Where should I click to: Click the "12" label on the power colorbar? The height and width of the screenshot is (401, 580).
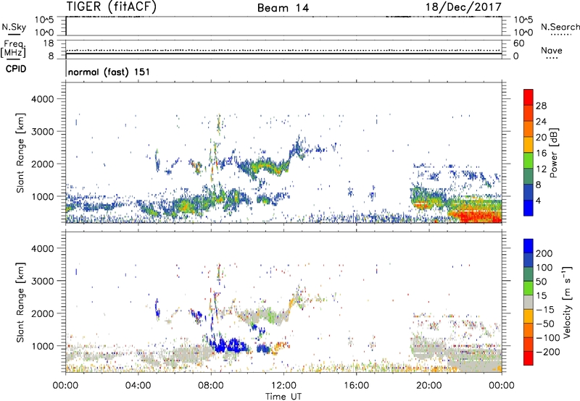[541, 169]
